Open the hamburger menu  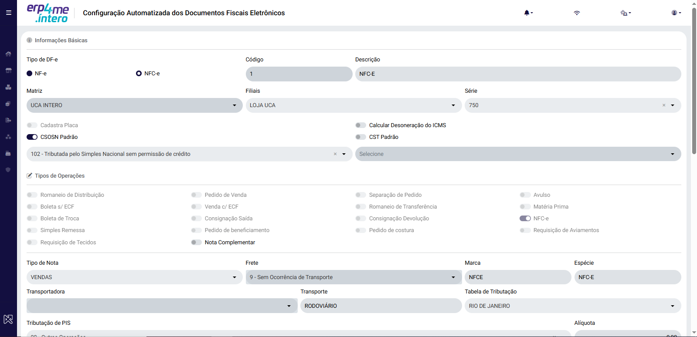(x=8, y=13)
